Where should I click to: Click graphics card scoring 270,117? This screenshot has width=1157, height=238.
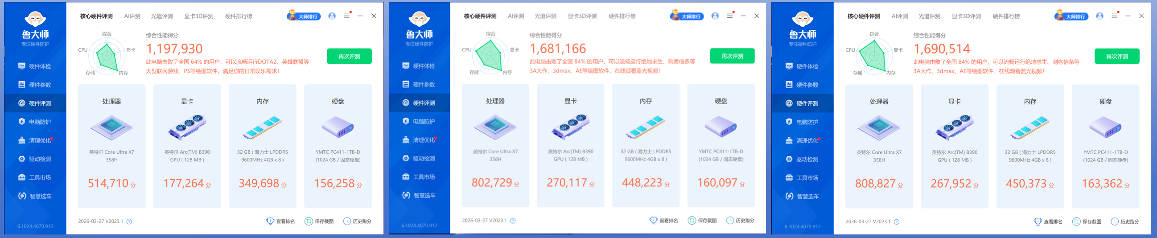(570, 145)
